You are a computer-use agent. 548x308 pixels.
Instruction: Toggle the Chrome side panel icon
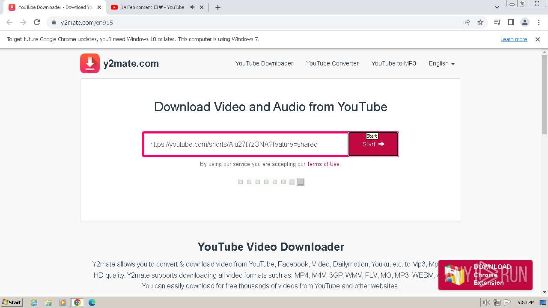click(511, 22)
